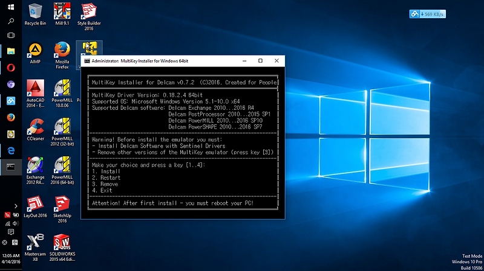Open the taskbar clock showing 12:05 AM
The image size is (484, 271).
(x=11, y=259)
